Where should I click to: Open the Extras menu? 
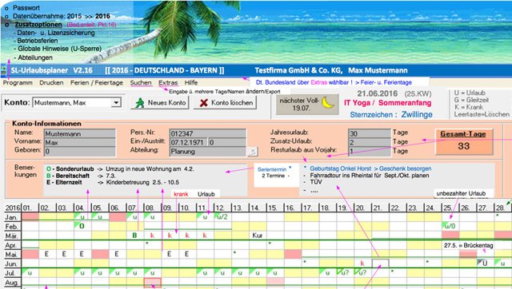(168, 83)
